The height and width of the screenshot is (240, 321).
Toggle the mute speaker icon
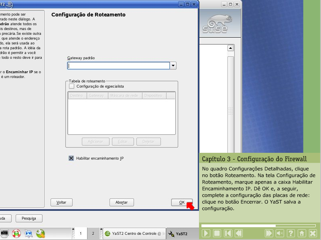[x=280, y=233]
